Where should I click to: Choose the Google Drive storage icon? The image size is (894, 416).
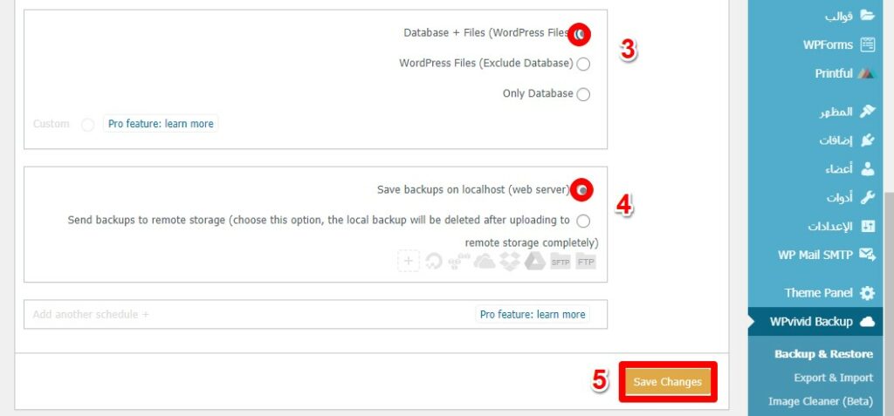[535, 262]
